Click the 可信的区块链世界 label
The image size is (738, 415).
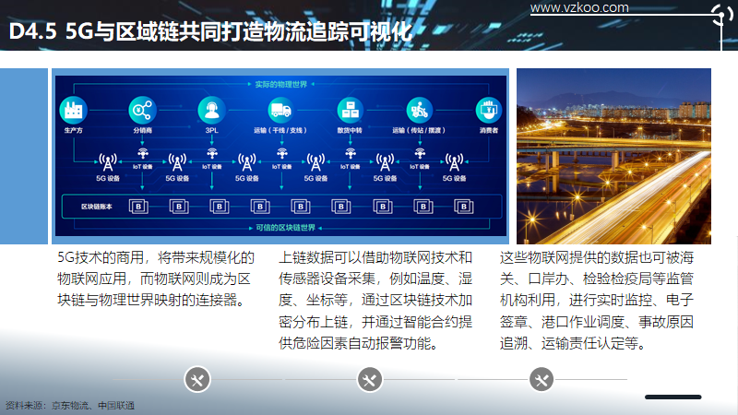(285, 228)
